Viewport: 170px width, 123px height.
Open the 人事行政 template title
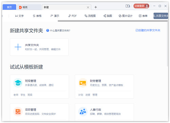96,110
